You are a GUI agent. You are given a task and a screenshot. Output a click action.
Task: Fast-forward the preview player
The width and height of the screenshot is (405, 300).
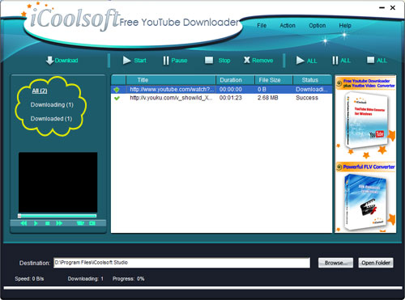click(59, 223)
